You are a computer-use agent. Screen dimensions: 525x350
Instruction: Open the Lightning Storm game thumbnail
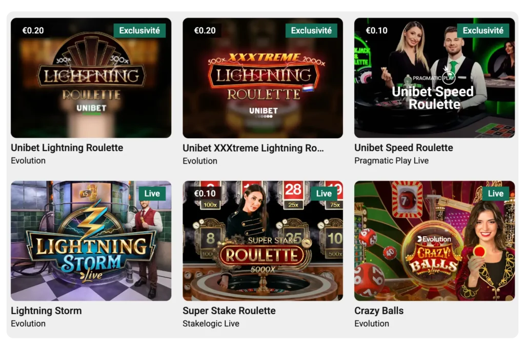click(91, 240)
